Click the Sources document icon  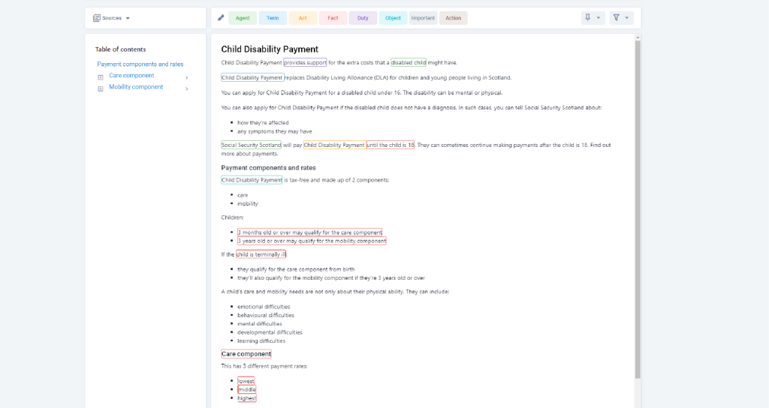click(97, 18)
